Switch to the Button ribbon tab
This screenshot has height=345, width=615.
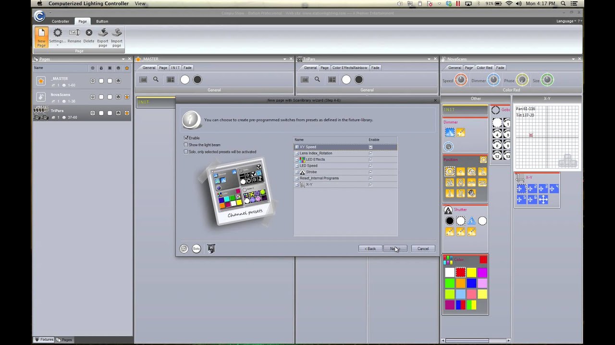coord(102,22)
